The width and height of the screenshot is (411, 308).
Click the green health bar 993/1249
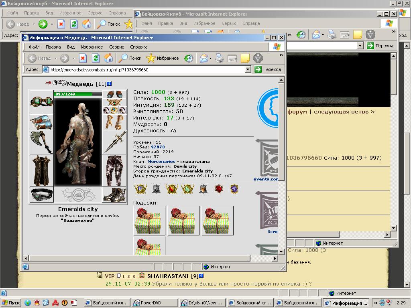[x=78, y=94]
